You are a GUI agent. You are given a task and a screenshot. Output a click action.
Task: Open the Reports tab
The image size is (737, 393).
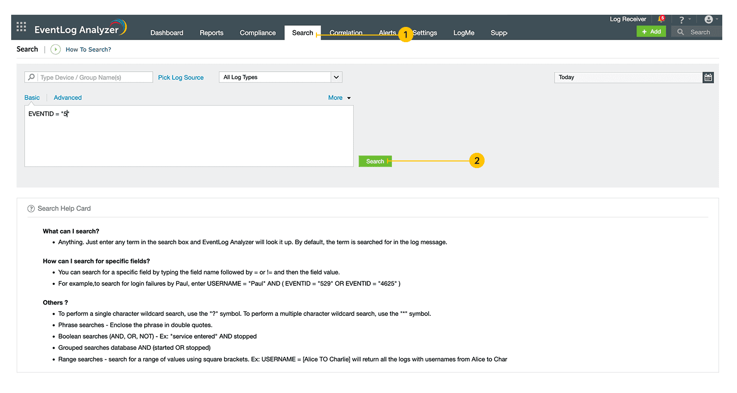click(211, 32)
